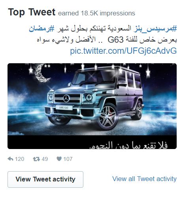The image size is (183, 202).
Task: Click the Arabic caption inside the image
Action: click(x=128, y=145)
